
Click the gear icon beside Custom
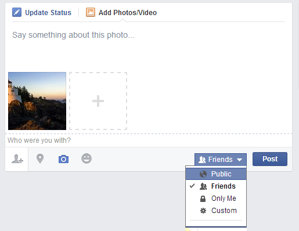pyautogui.click(x=203, y=211)
